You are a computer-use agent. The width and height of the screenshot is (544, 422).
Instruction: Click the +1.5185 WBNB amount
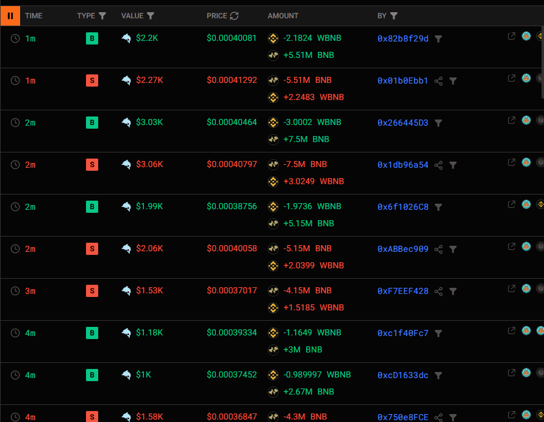click(x=313, y=307)
